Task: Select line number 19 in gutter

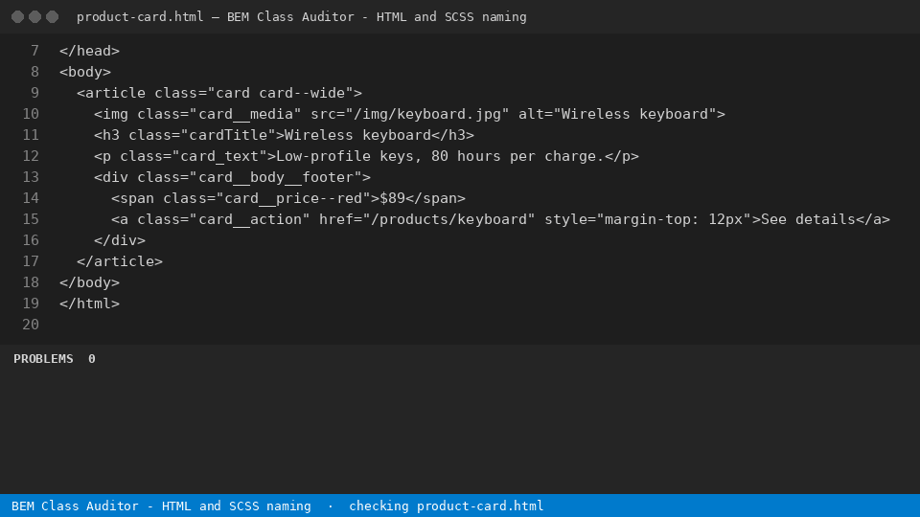Action: click(x=31, y=303)
